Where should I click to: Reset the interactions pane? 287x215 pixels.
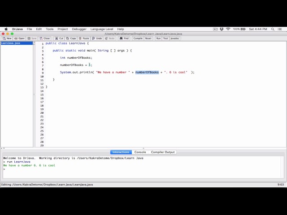[148, 39]
